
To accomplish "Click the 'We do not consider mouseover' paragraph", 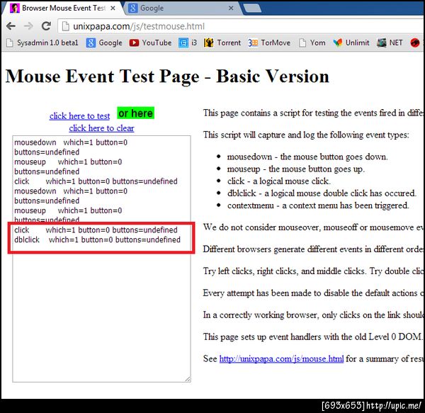I will tap(313, 227).
